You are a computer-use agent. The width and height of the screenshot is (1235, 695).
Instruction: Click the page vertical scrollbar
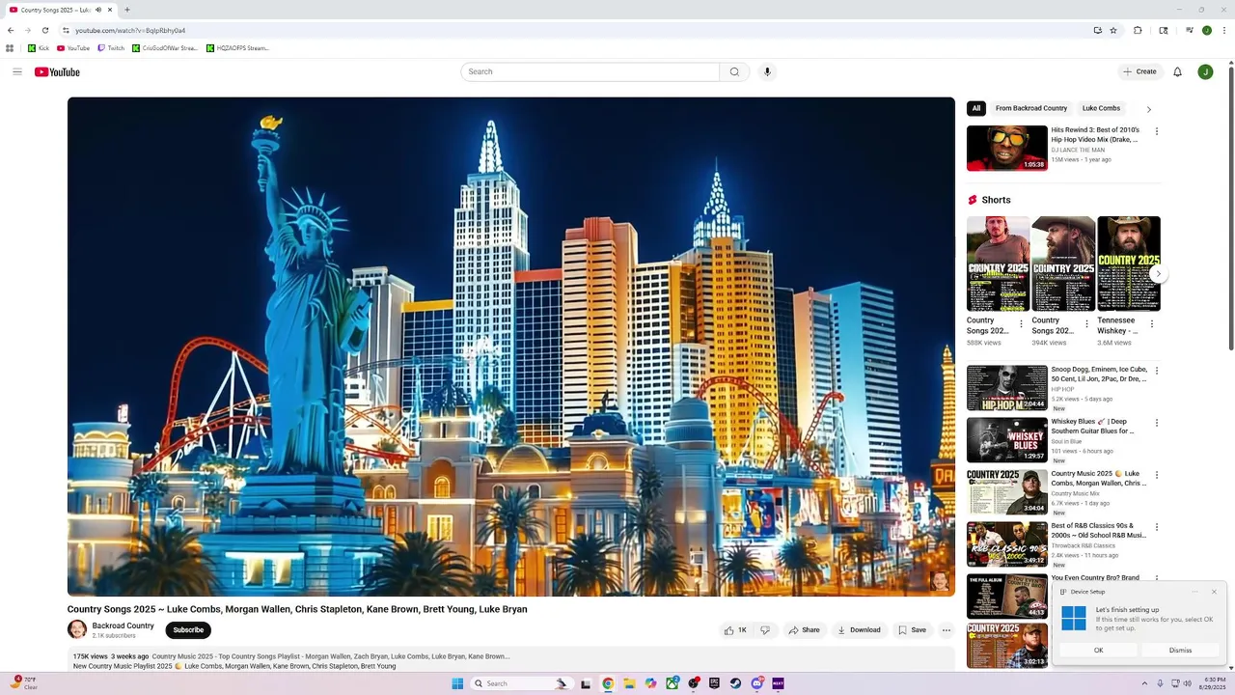1230,208
